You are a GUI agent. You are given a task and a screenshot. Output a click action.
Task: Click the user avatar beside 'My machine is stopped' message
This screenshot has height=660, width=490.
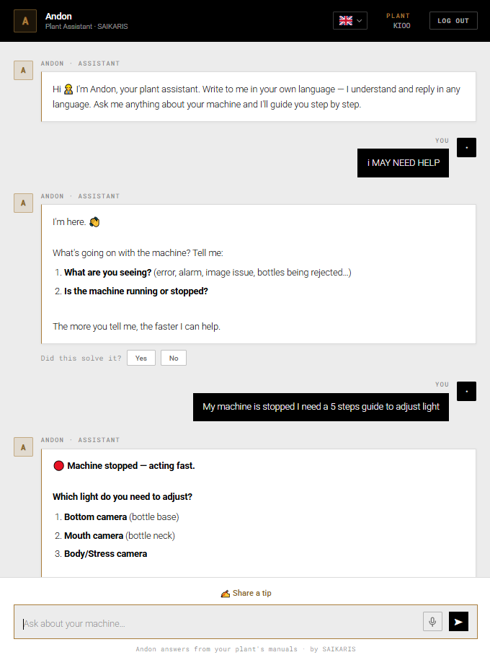pos(466,392)
